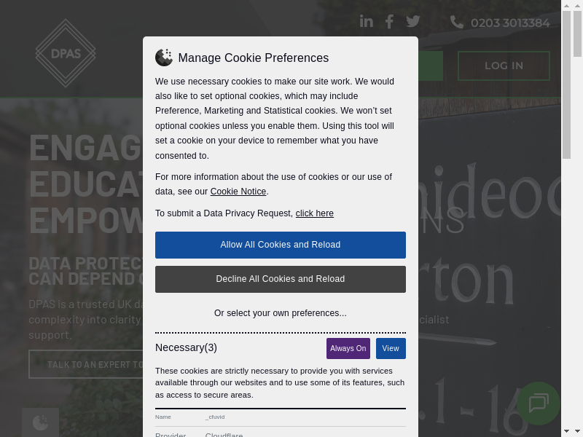
Task: Call the 0203 3013384 phone number link
Action: pyautogui.click(x=510, y=23)
